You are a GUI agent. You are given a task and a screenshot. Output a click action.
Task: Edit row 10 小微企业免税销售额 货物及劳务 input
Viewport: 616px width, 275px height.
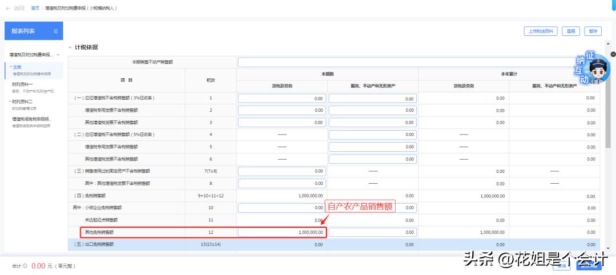pos(282,208)
